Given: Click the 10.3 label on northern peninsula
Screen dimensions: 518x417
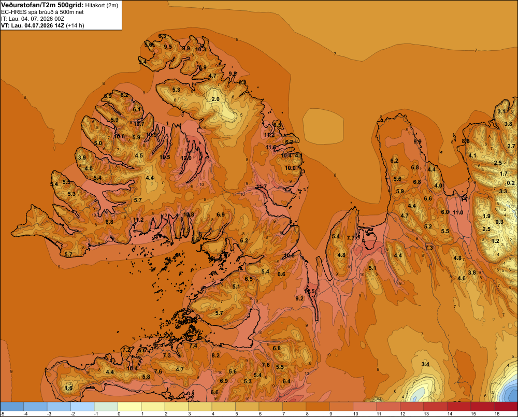Looking at the screenshot, I should [x=200, y=49].
